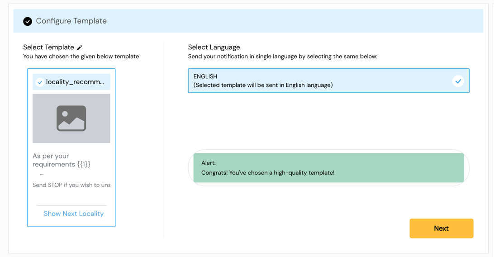The width and height of the screenshot is (494, 257).
Task: Click "You have chosen the given below template"
Action: click(81, 57)
